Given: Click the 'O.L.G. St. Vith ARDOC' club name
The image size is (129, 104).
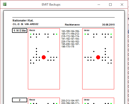Looking at the screenshot, I should click(26, 24).
